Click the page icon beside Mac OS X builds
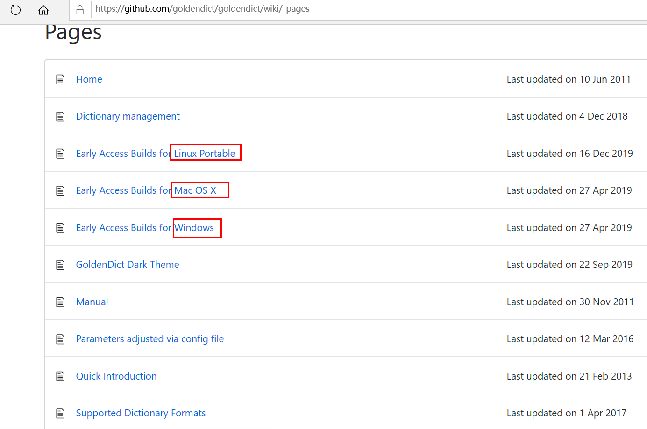This screenshot has height=429, width=647. coord(60,190)
